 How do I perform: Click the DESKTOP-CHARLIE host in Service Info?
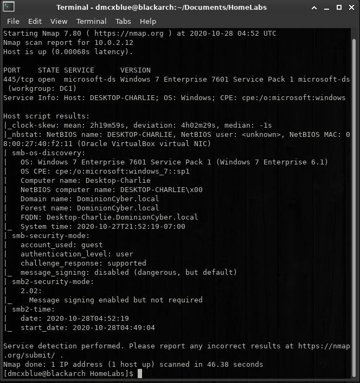123,98
